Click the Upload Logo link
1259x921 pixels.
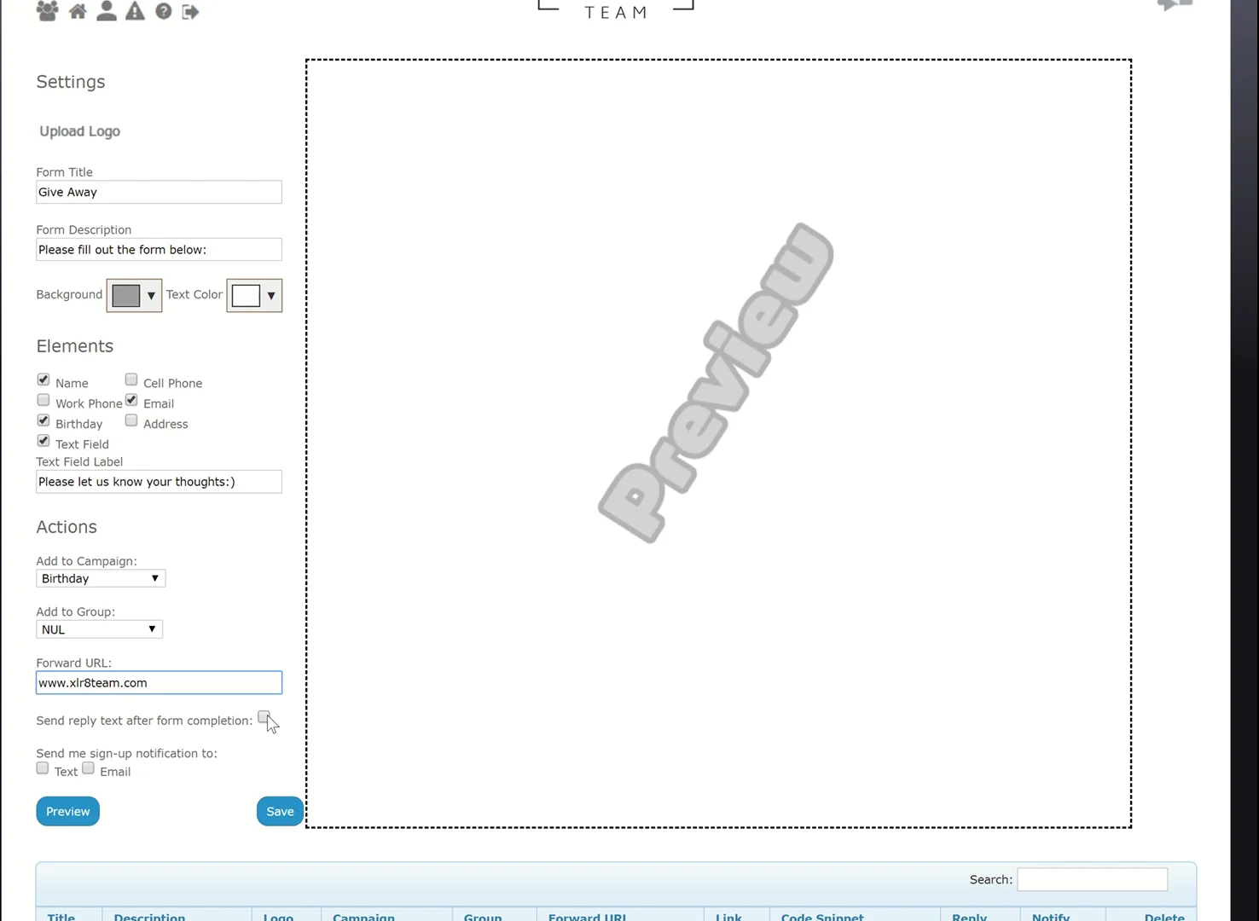click(80, 131)
